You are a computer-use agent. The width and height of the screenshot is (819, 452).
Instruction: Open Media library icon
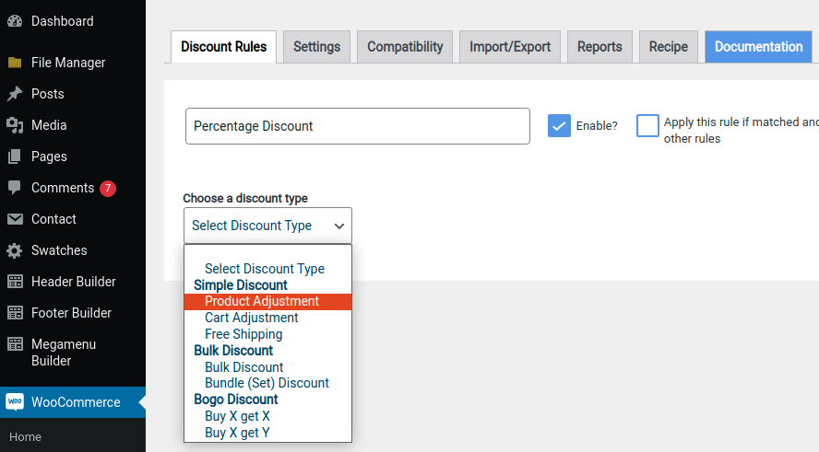pyautogui.click(x=15, y=125)
